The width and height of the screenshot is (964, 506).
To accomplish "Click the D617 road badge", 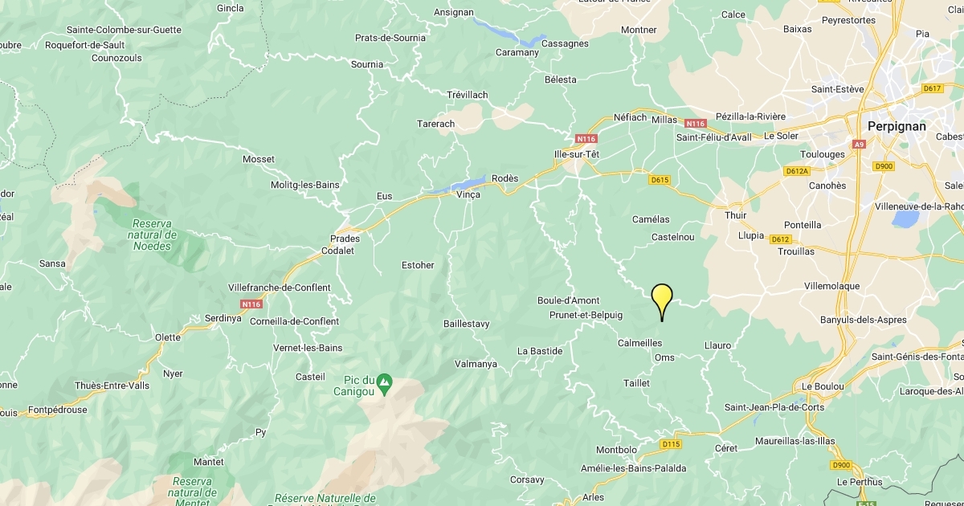I will tap(932, 88).
